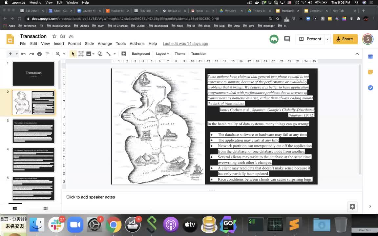378x236 pixels.
Task: Select slide 1 Transaction thumbnail
Action: (x=33, y=74)
